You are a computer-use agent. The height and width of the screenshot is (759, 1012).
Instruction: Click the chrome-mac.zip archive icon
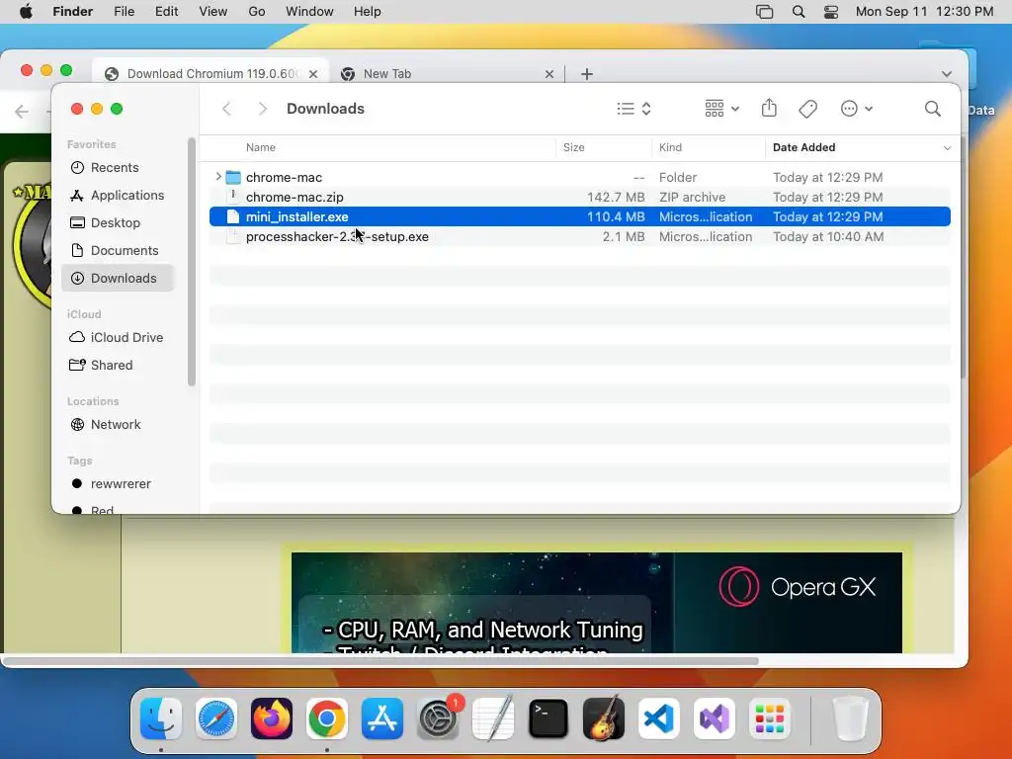click(233, 197)
